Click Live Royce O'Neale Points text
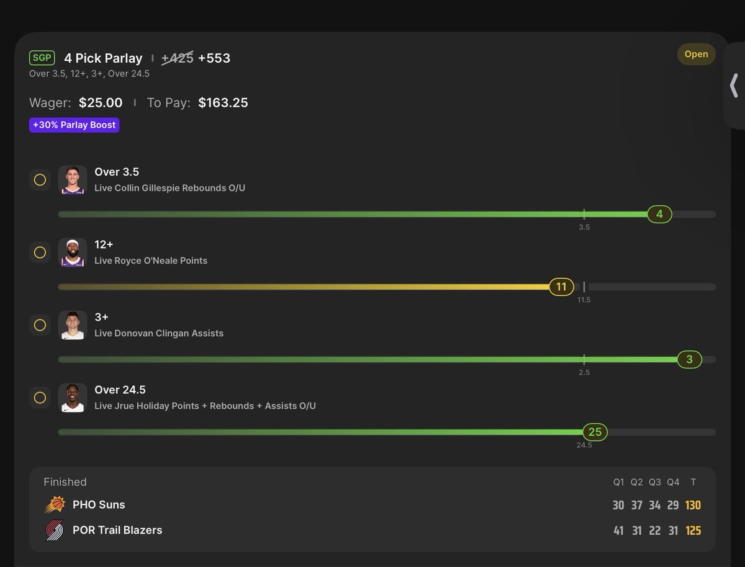The image size is (745, 567). [151, 261]
